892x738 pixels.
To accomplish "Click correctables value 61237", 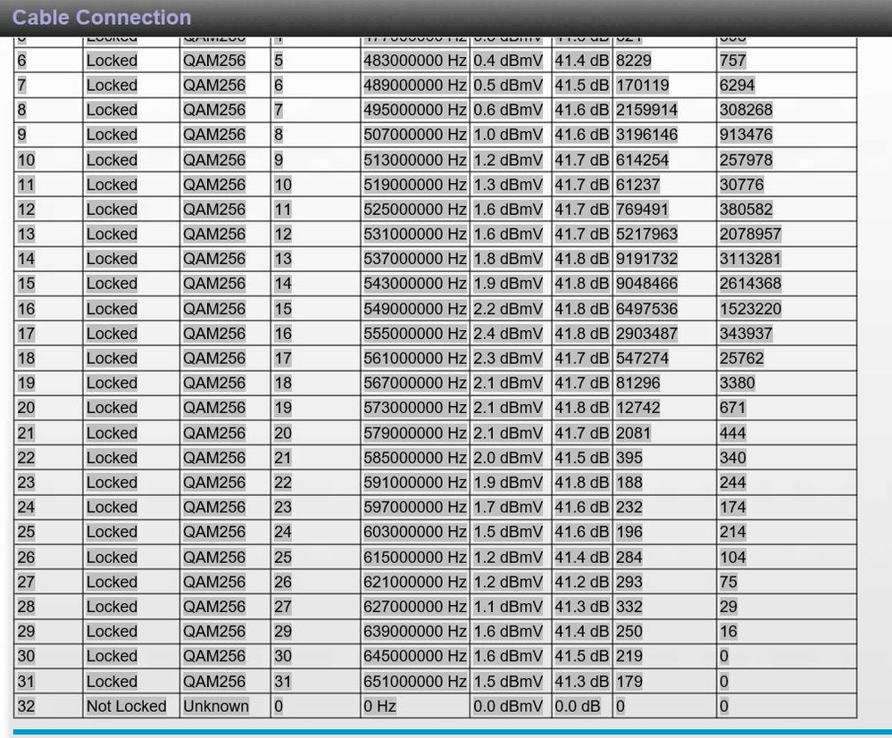I will pyautogui.click(x=638, y=185).
